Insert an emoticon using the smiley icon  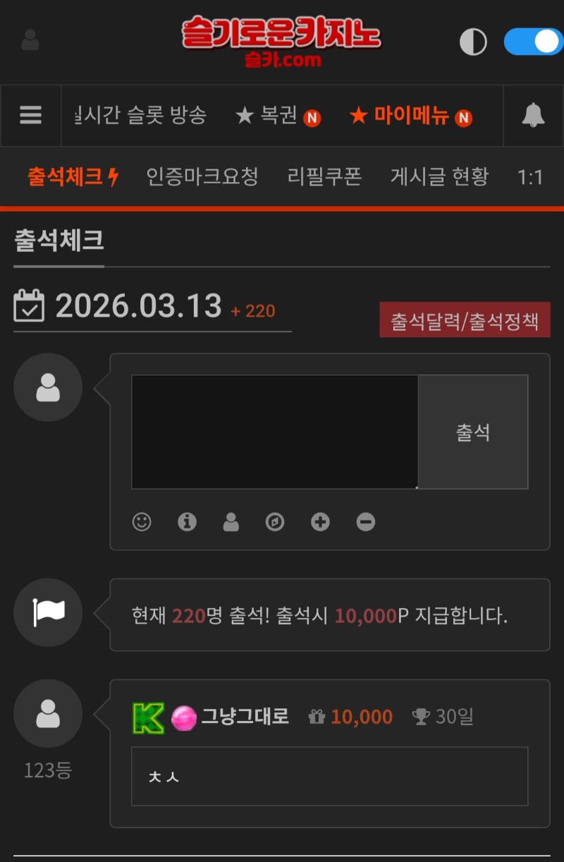[142, 522]
